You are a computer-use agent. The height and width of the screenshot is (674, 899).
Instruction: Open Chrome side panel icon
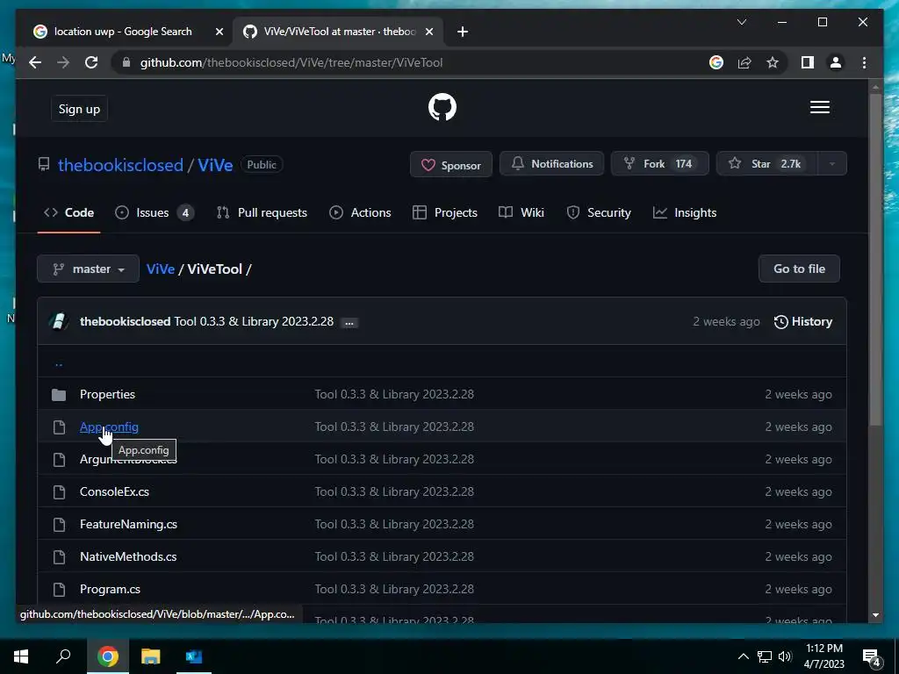click(808, 62)
